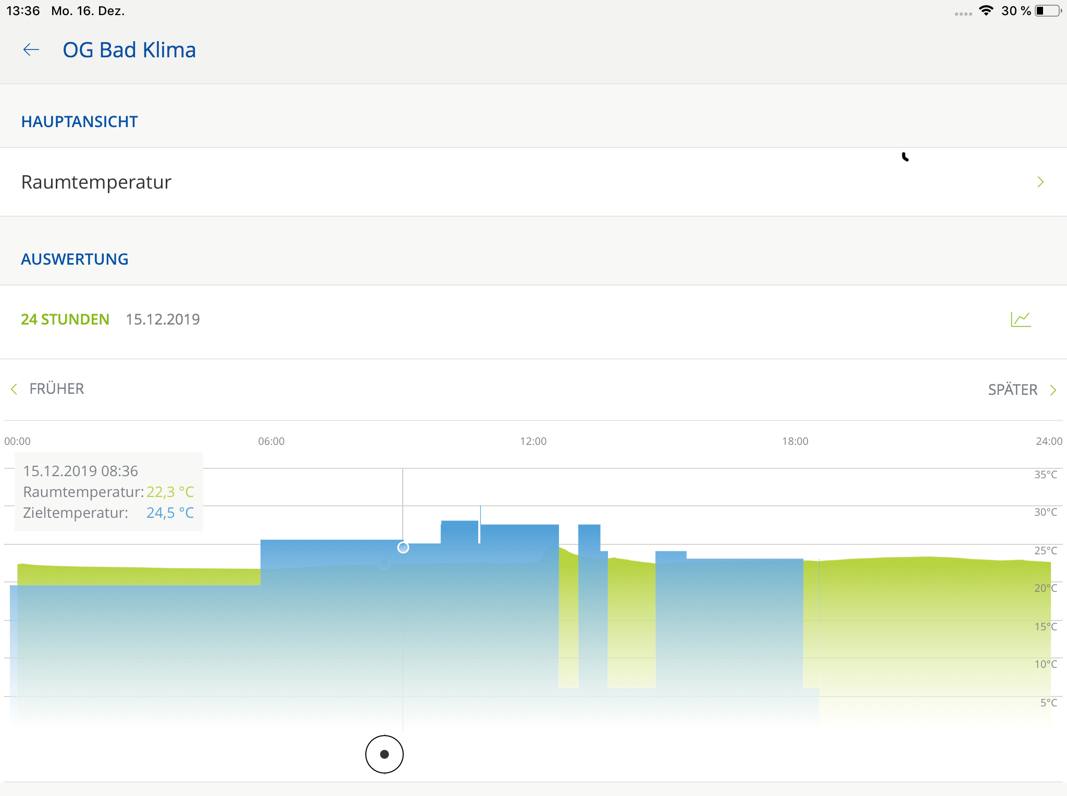Viewport: 1067px width, 796px height.
Task: Click the Raumtemperatur row chevron
Action: click(x=1040, y=182)
